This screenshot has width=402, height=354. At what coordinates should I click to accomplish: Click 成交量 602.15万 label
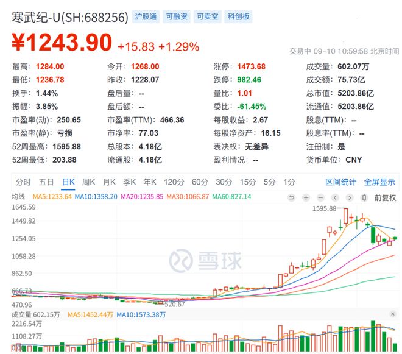[x=36, y=314]
